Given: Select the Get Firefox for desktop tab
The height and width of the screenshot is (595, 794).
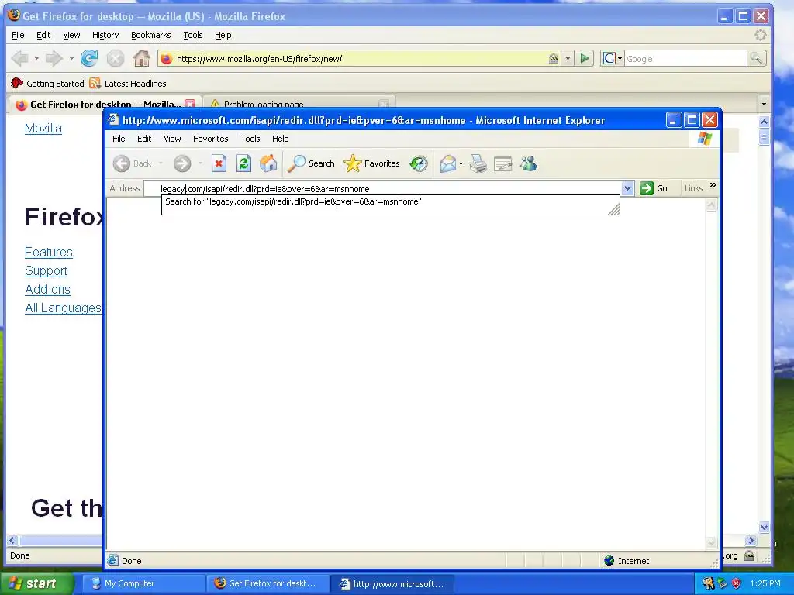Looking at the screenshot, I should tap(105, 105).
